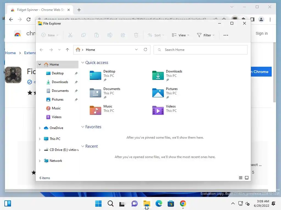Open taskbar Search
281x210 pixels.
click(110, 203)
